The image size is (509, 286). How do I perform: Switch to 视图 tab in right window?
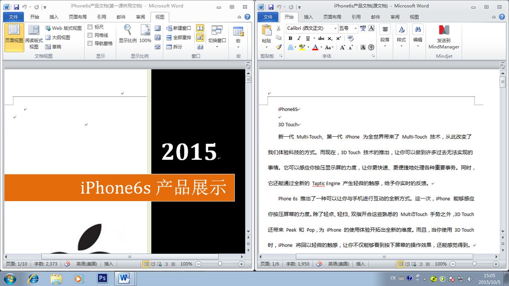(414, 17)
